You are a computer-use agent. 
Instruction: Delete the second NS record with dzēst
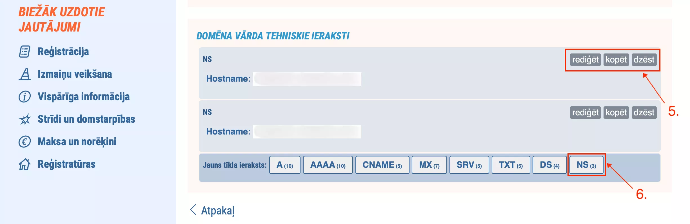644,113
